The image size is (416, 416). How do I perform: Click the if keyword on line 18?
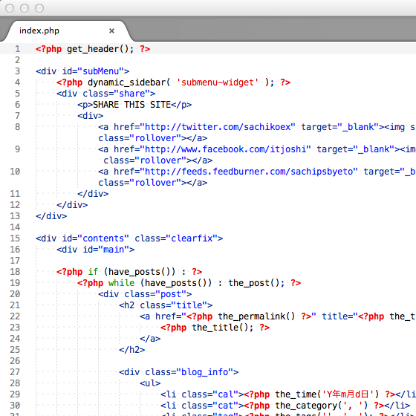[x=93, y=272]
